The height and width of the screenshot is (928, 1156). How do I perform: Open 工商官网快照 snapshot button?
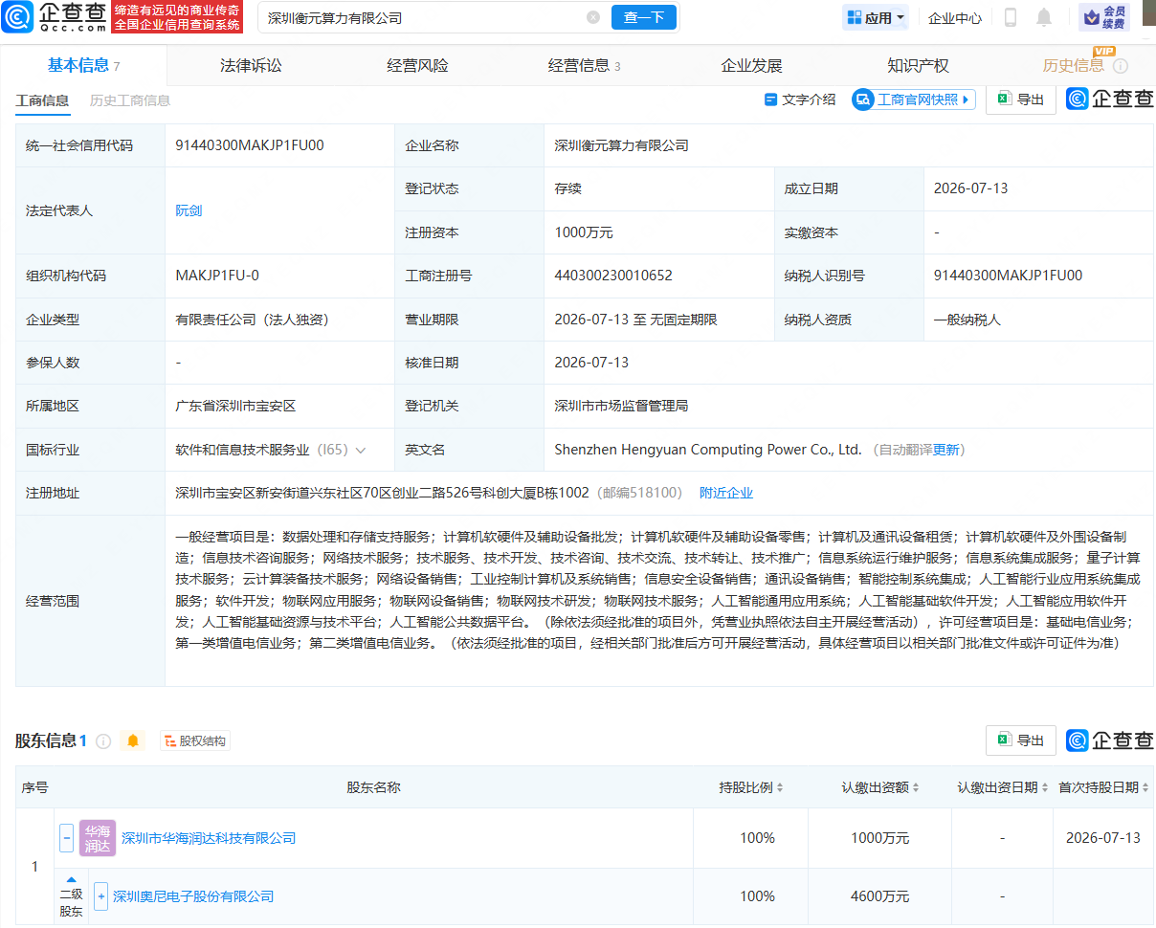coord(914,99)
